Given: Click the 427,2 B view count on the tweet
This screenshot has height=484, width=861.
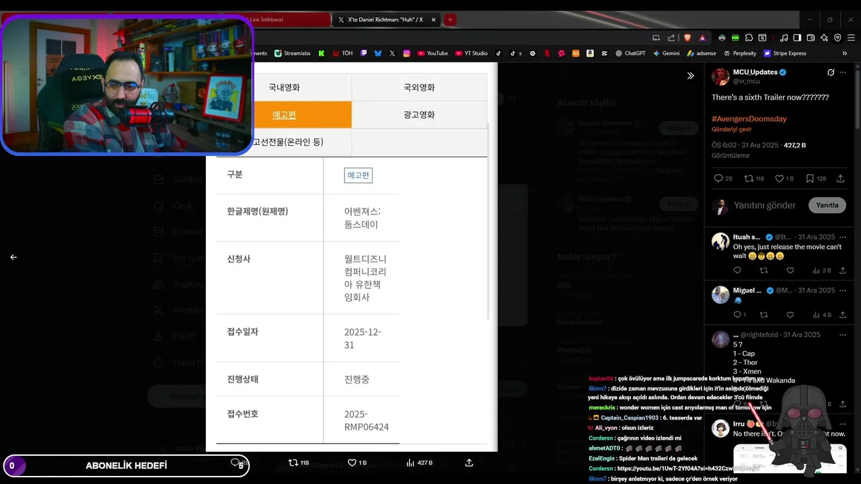Looking at the screenshot, I should point(794,145).
